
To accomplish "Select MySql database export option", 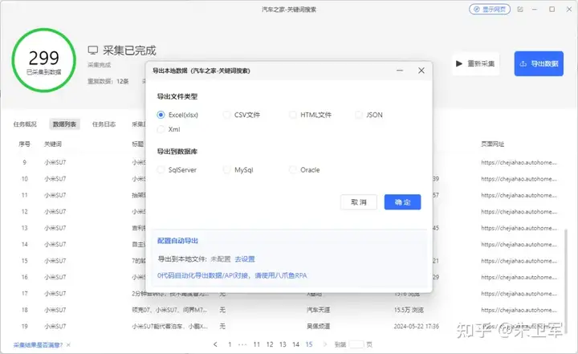I will (x=238, y=169).
